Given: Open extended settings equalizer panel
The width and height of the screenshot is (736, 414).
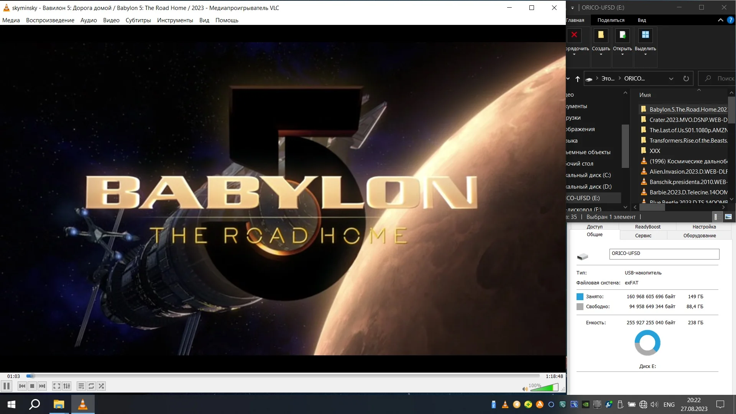Looking at the screenshot, I should [67, 386].
